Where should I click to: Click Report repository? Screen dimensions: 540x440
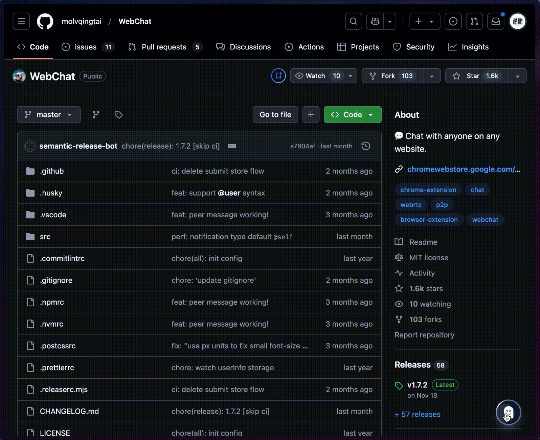click(x=425, y=335)
